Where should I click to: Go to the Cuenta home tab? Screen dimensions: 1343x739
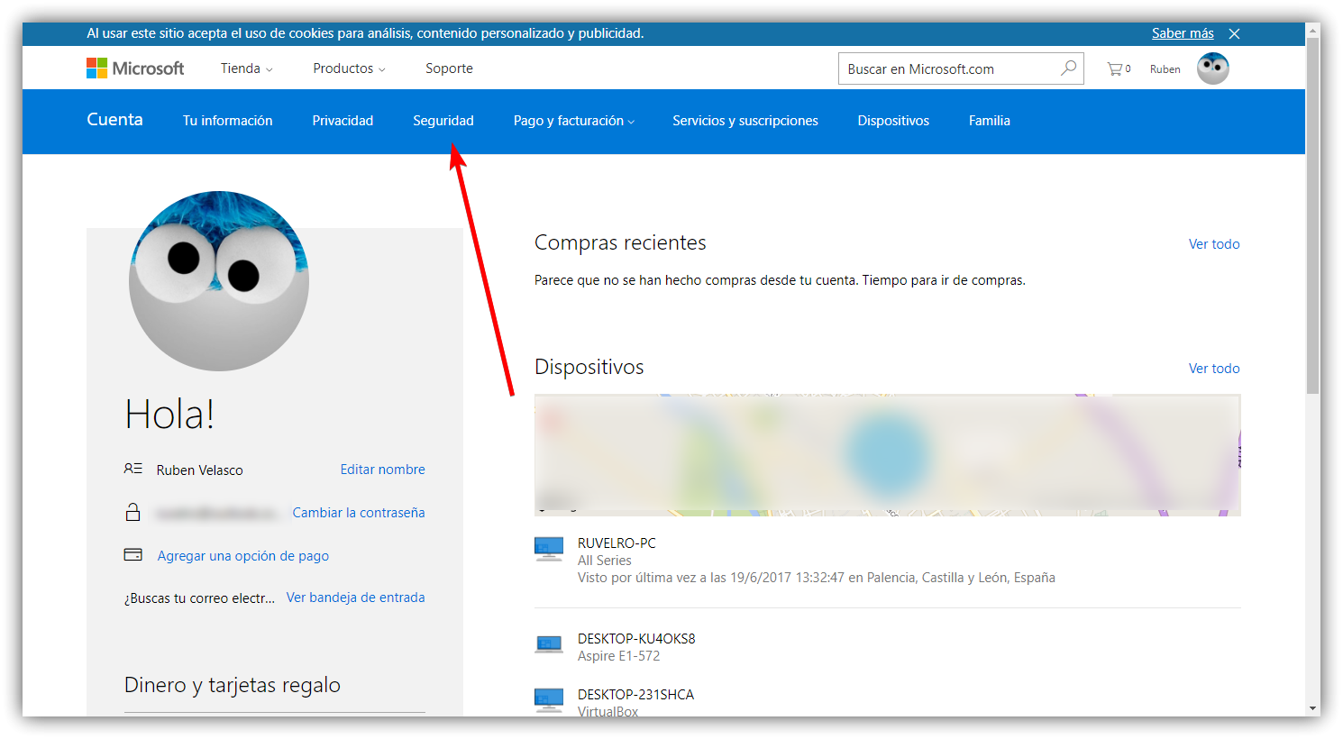pos(114,120)
